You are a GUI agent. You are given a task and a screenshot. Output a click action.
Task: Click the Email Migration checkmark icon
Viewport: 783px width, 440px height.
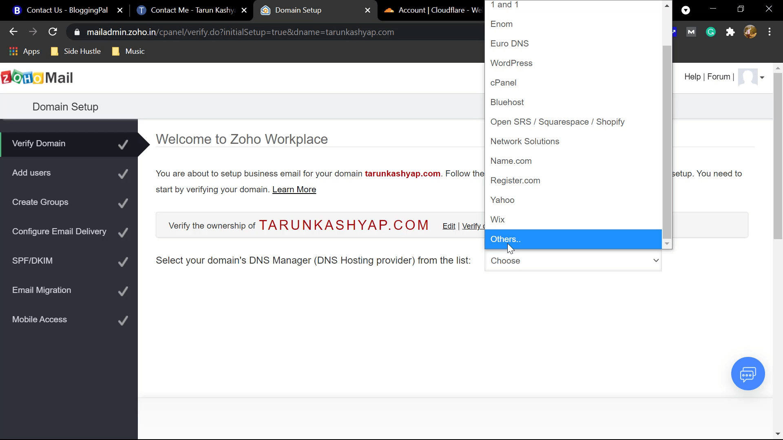pyautogui.click(x=123, y=291)
